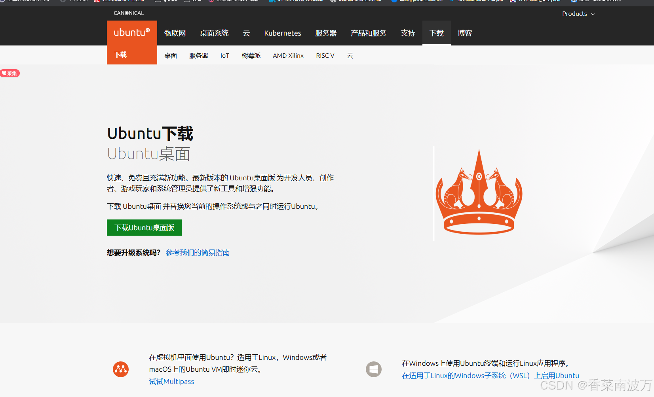Open the Kubernetes menu

[x=283, y=33]
